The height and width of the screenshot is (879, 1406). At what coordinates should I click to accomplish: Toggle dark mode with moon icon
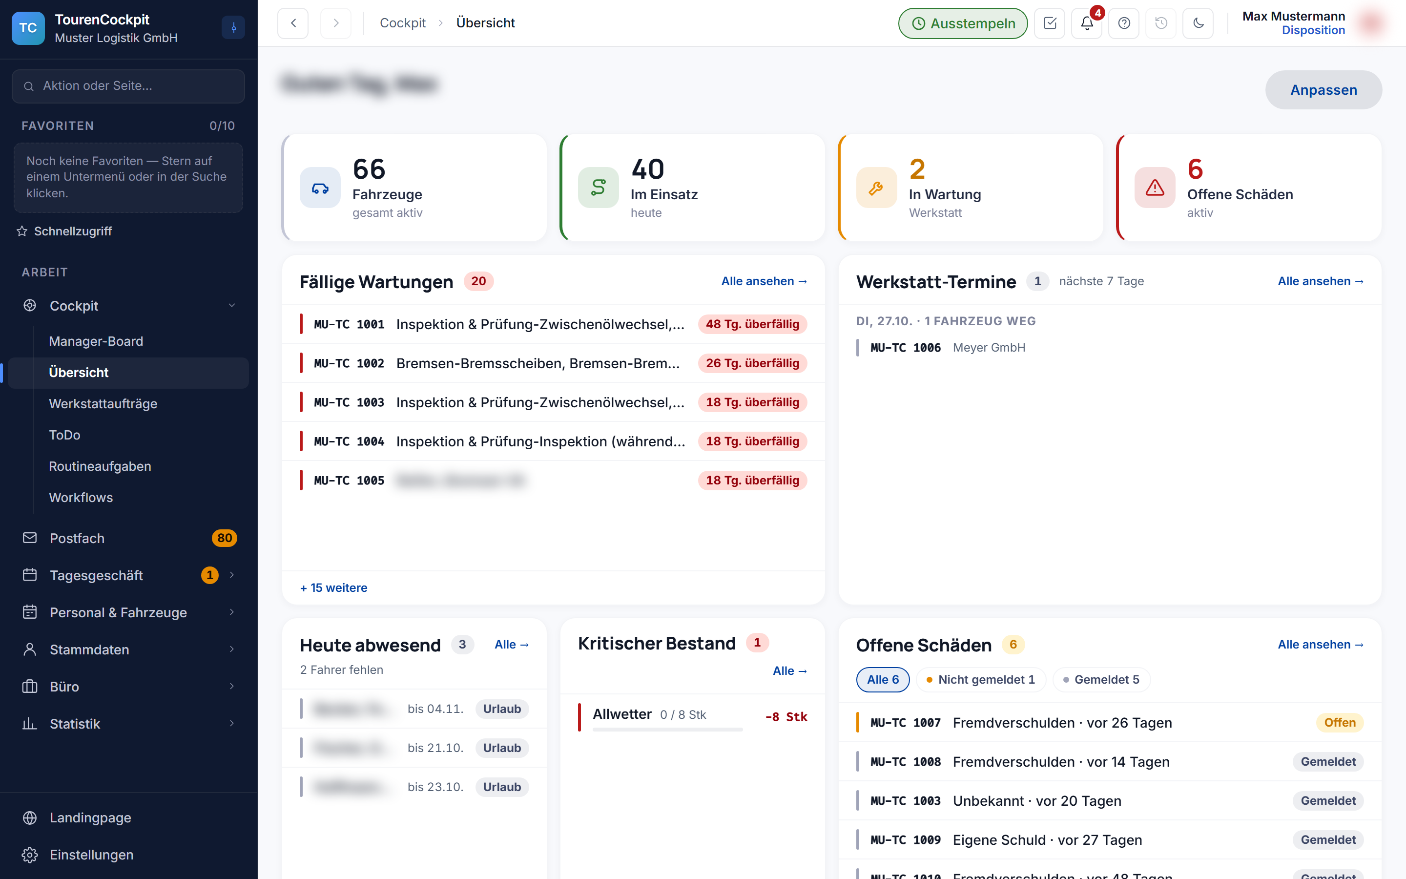pyautogui.click(x=1198, y=23)
